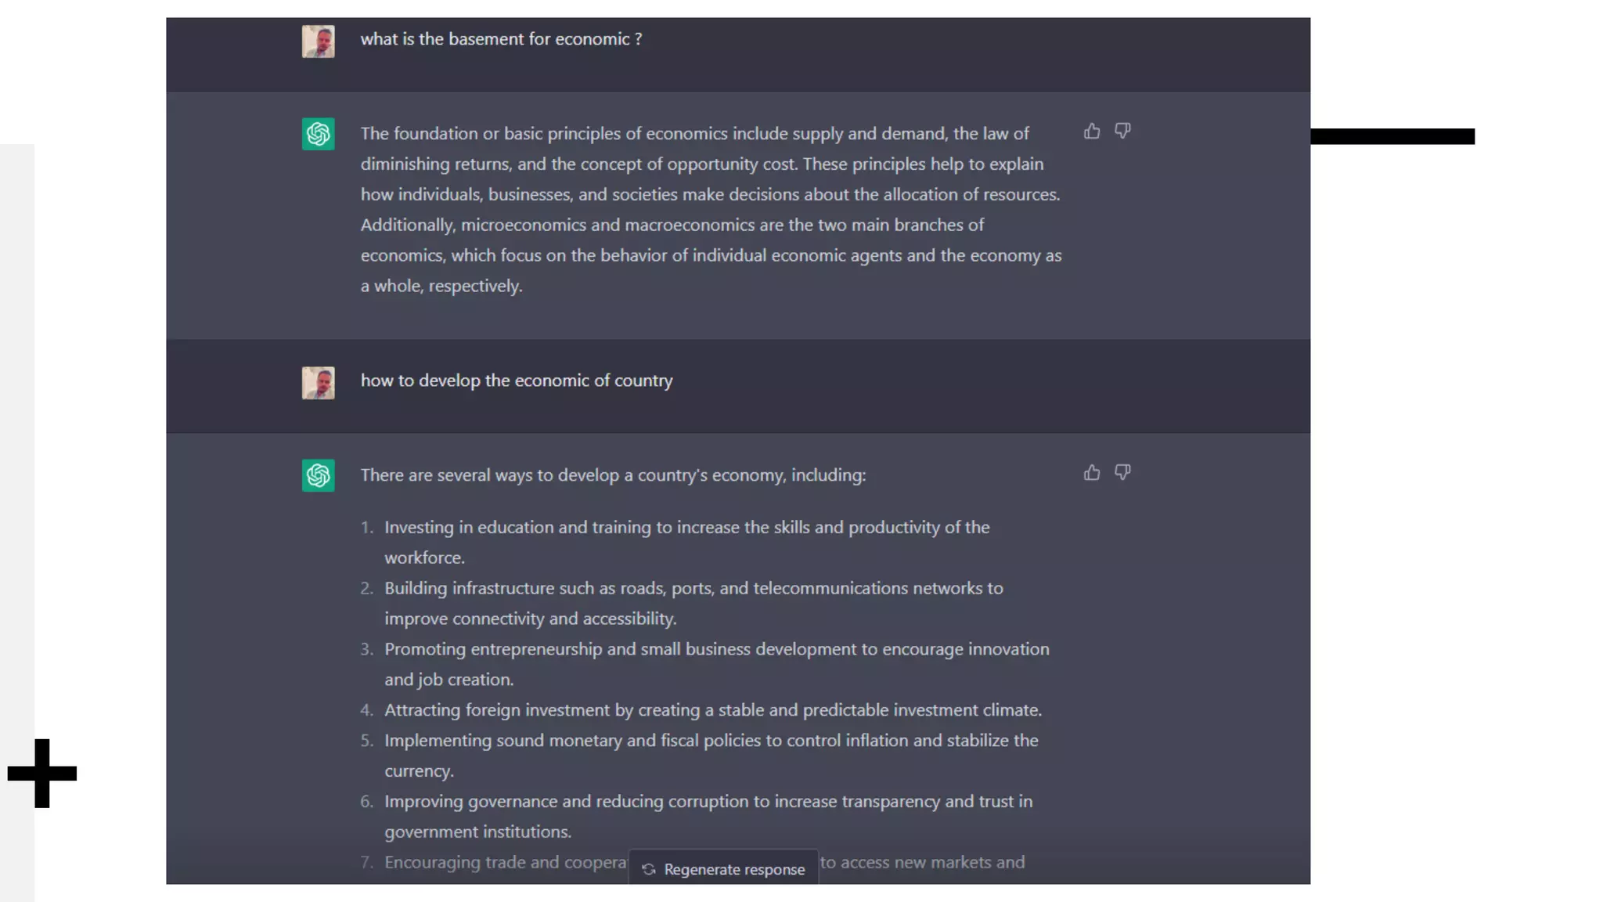The width and height of the screenshot is (1603, 902).
Task: Click list item 6 about improving governance
Action: [708, 816]
